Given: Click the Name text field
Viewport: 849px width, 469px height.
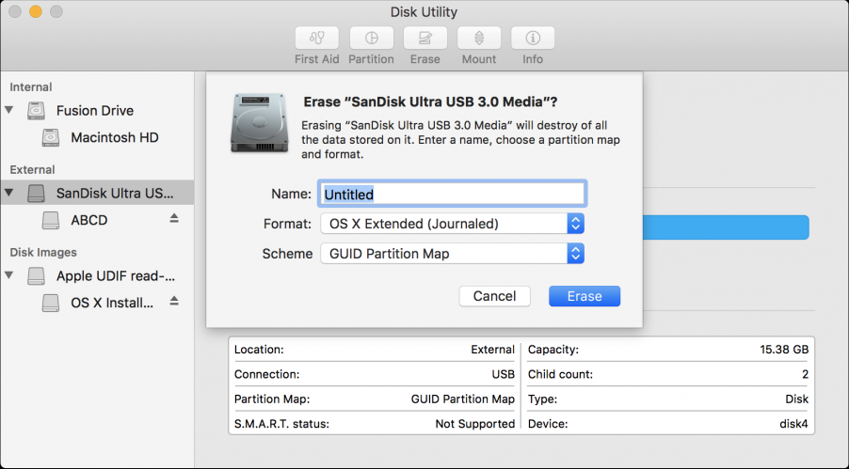Looking at the screenshot, I should click(x=452, y=194).
